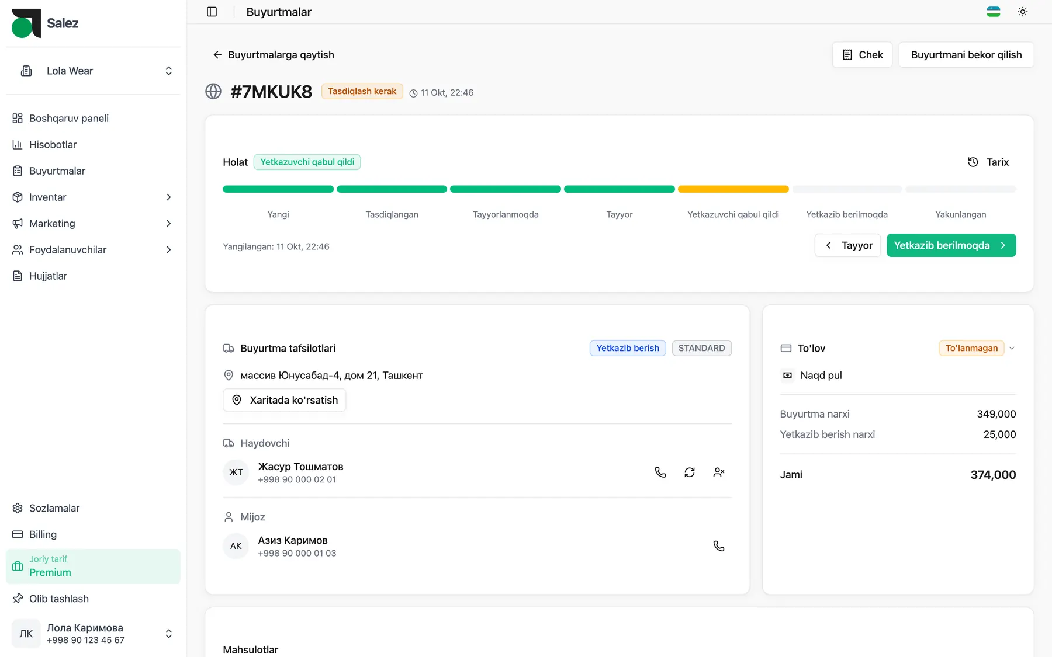
Task: Click Buyurtmani bekor qilish button
Action: [966, 55]
